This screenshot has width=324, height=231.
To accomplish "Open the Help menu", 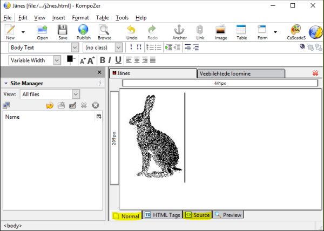I will [141, 18].
